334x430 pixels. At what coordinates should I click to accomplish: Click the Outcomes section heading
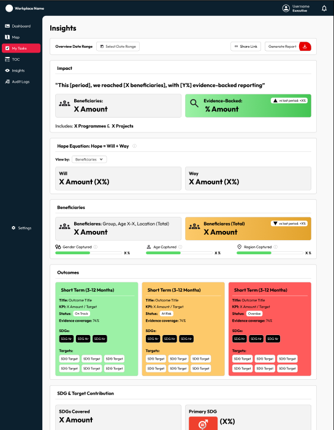pos(68,273)
